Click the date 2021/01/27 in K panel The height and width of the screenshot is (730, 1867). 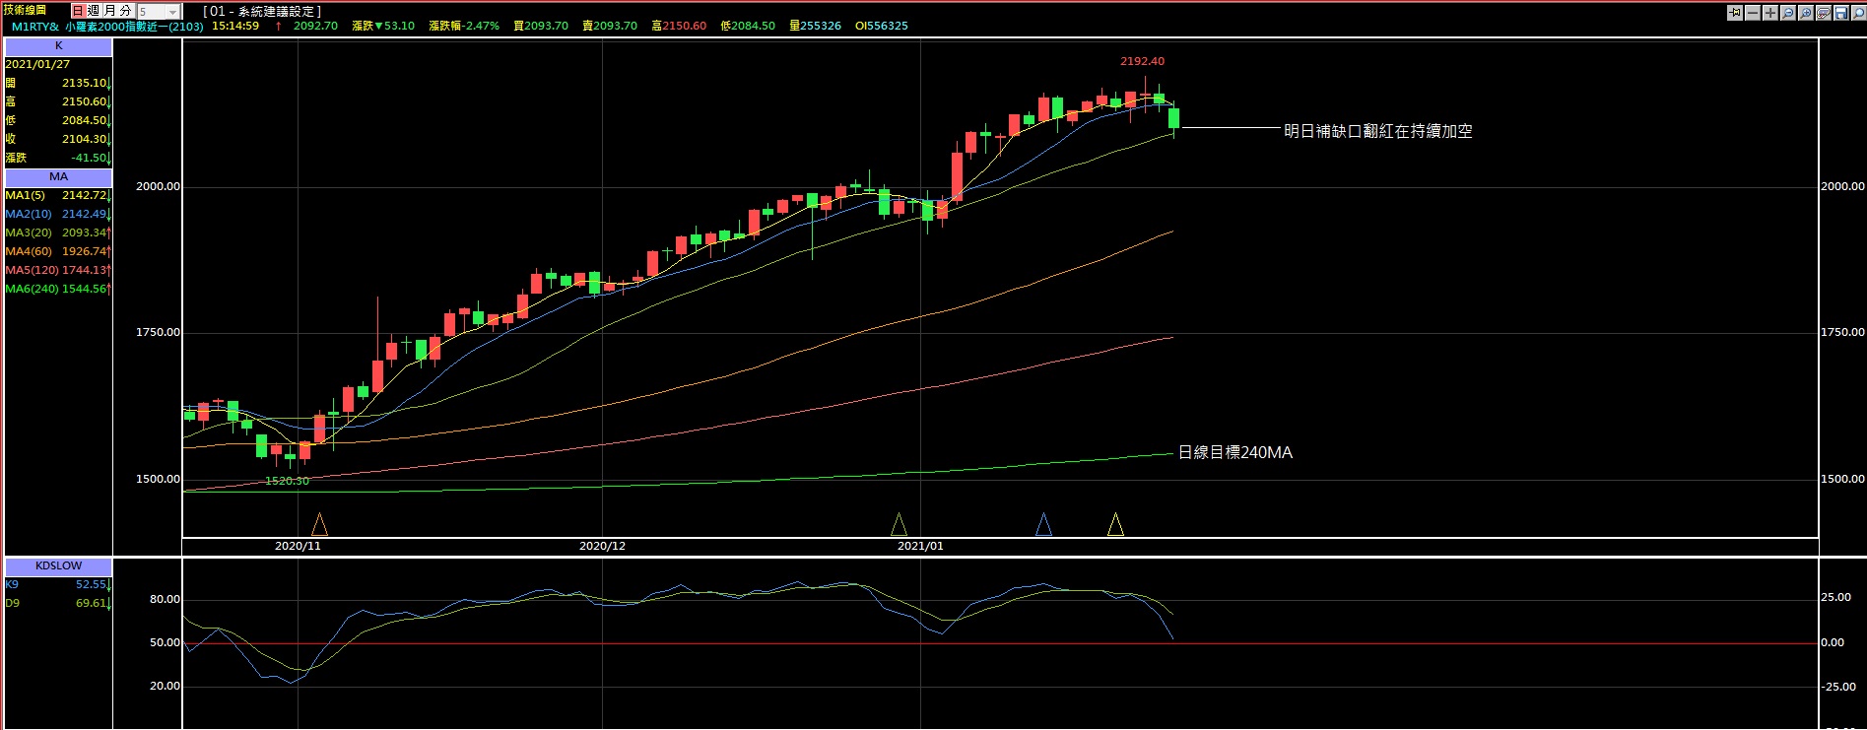37,65
